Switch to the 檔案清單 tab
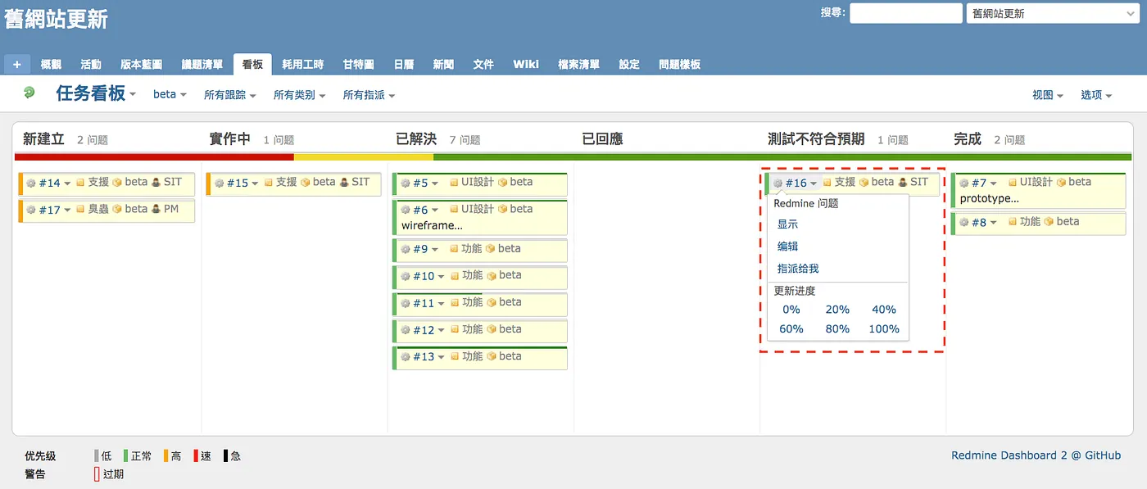Viewport: 1147px width, 489px height. click(x=578, y=64)
